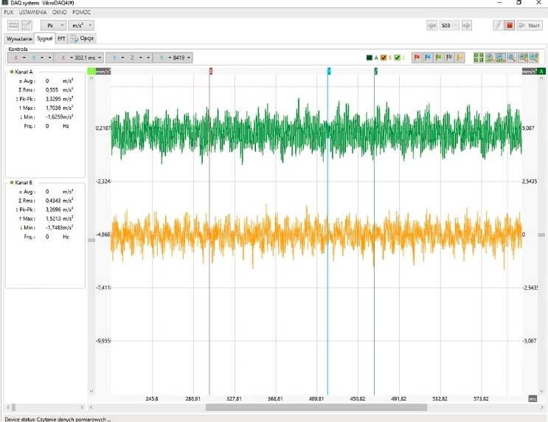The image size is (548, 422).
Task: Toggle channel A visibility checkbox
Action: [370, 58]
